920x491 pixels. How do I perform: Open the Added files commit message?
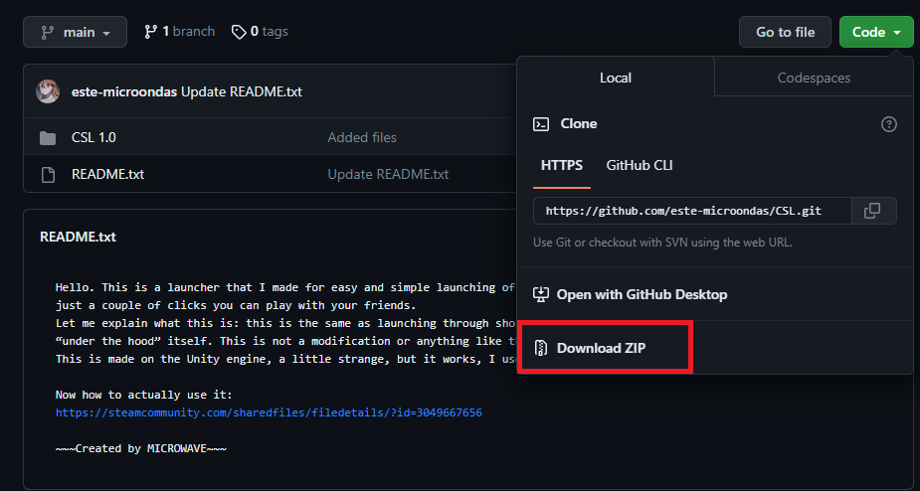[x=362, y=138]
